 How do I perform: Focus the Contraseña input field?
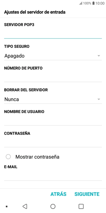[53, 143]
